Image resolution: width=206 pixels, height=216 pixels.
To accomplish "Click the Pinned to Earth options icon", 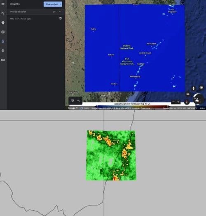I will (54, 12).
